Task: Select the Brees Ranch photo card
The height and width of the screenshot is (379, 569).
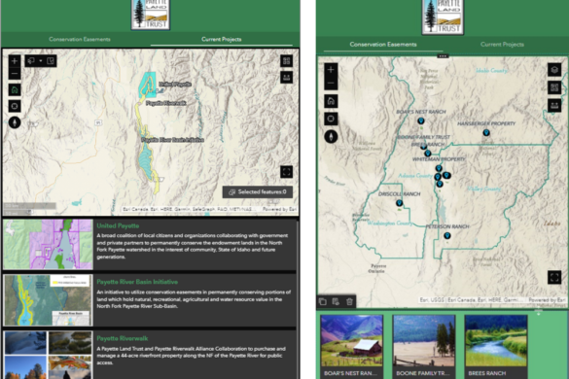Action: 496,346
